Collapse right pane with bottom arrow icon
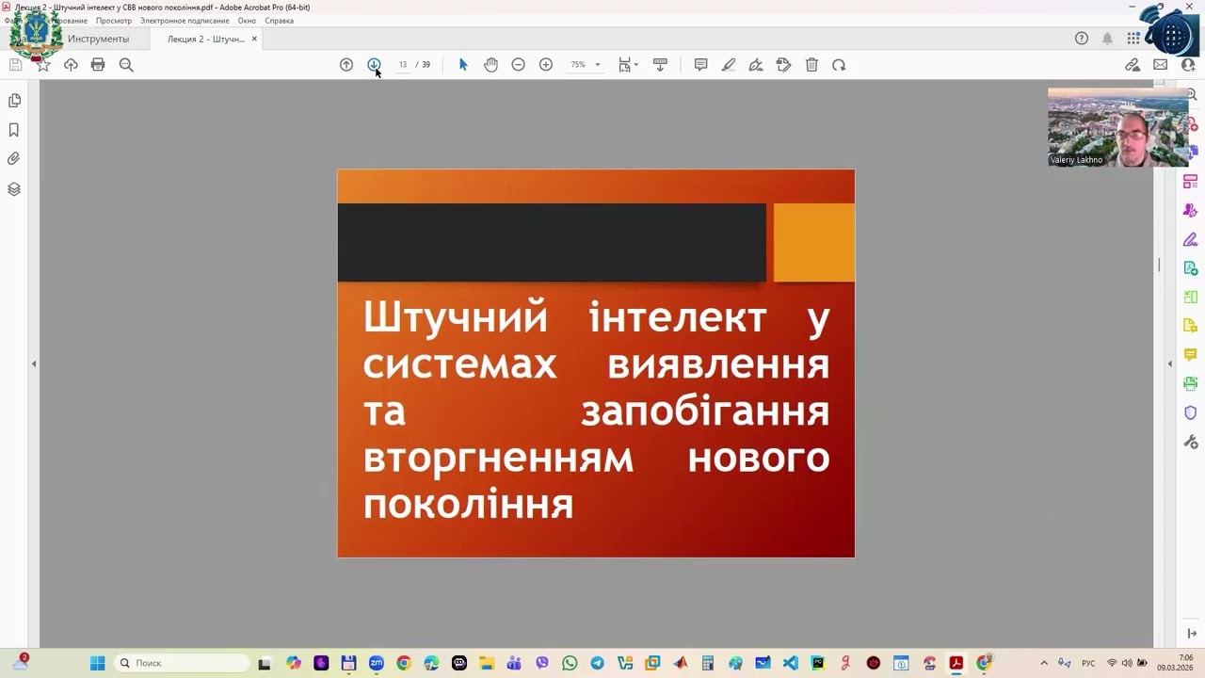The height and width of the screenshot is (678, 1205). (1192, 634)
